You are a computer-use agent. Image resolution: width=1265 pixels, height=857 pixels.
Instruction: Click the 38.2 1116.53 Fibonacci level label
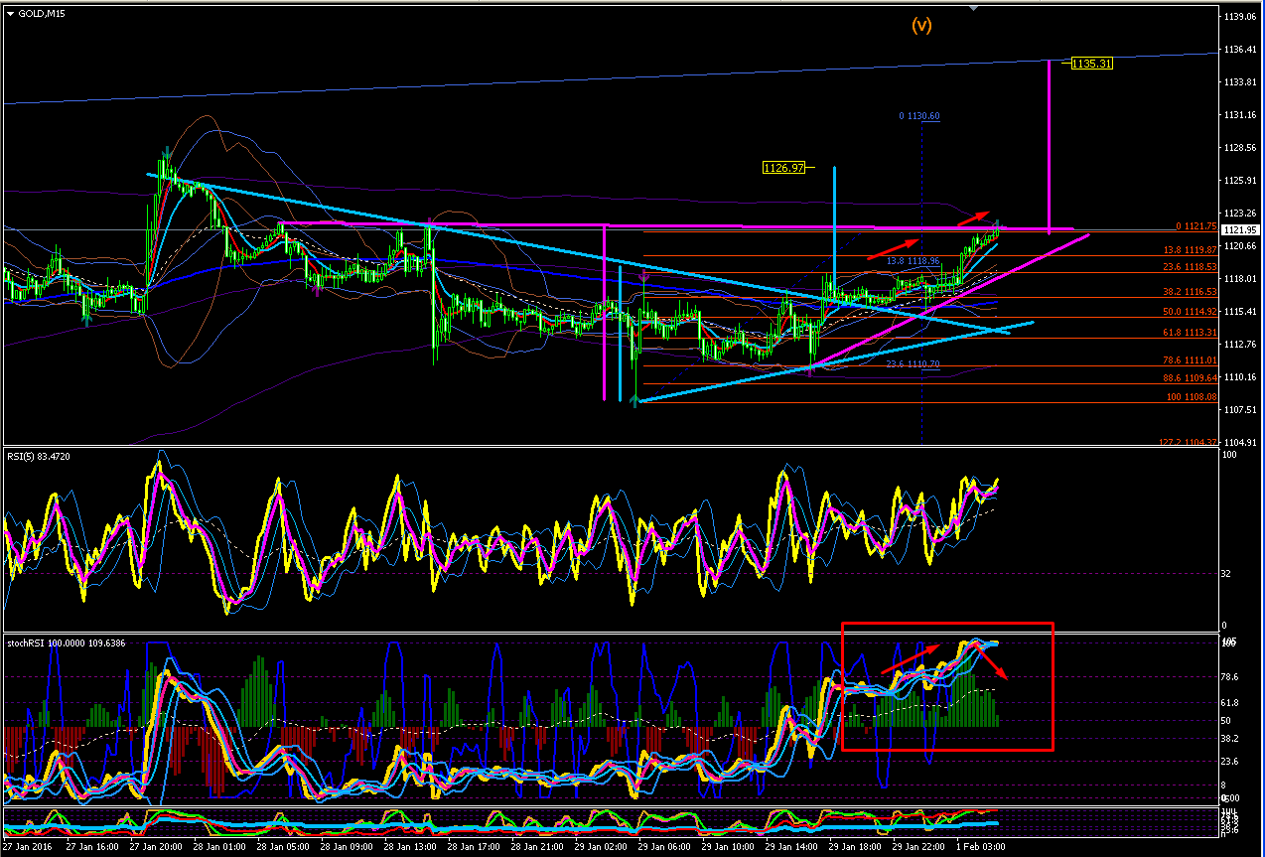pos(1192,292)
